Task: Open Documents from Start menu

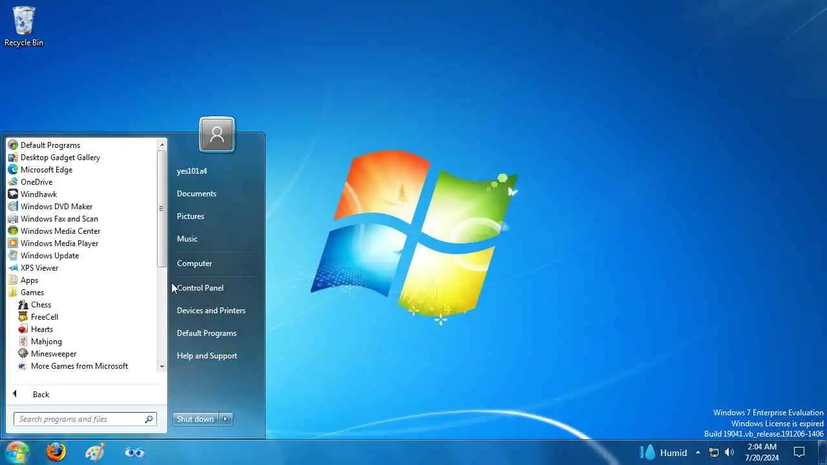Action: click(196, 194)
